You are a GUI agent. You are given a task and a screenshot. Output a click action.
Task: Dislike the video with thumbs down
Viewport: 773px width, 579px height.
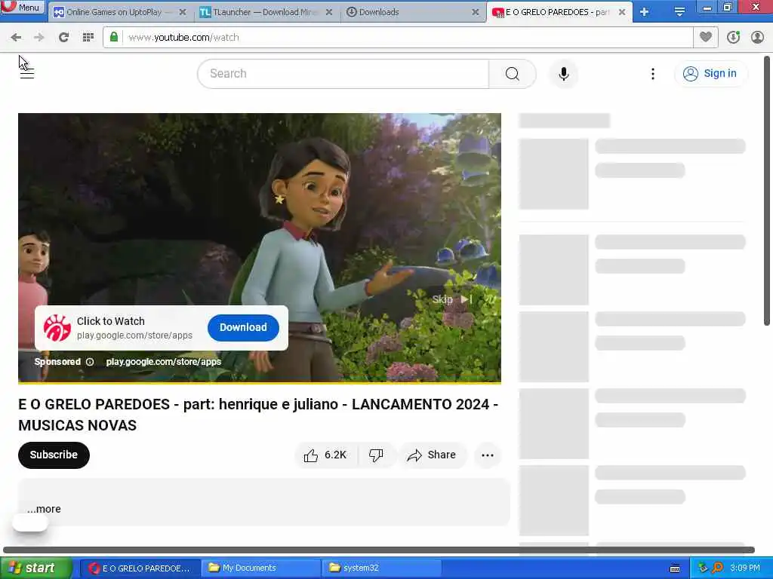click(377, 455)
